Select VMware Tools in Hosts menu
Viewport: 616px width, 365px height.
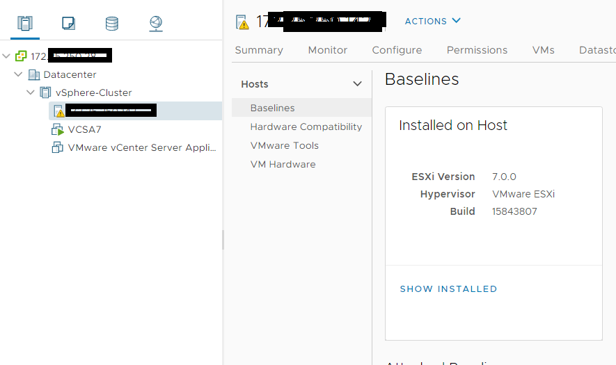pos(285,145)
